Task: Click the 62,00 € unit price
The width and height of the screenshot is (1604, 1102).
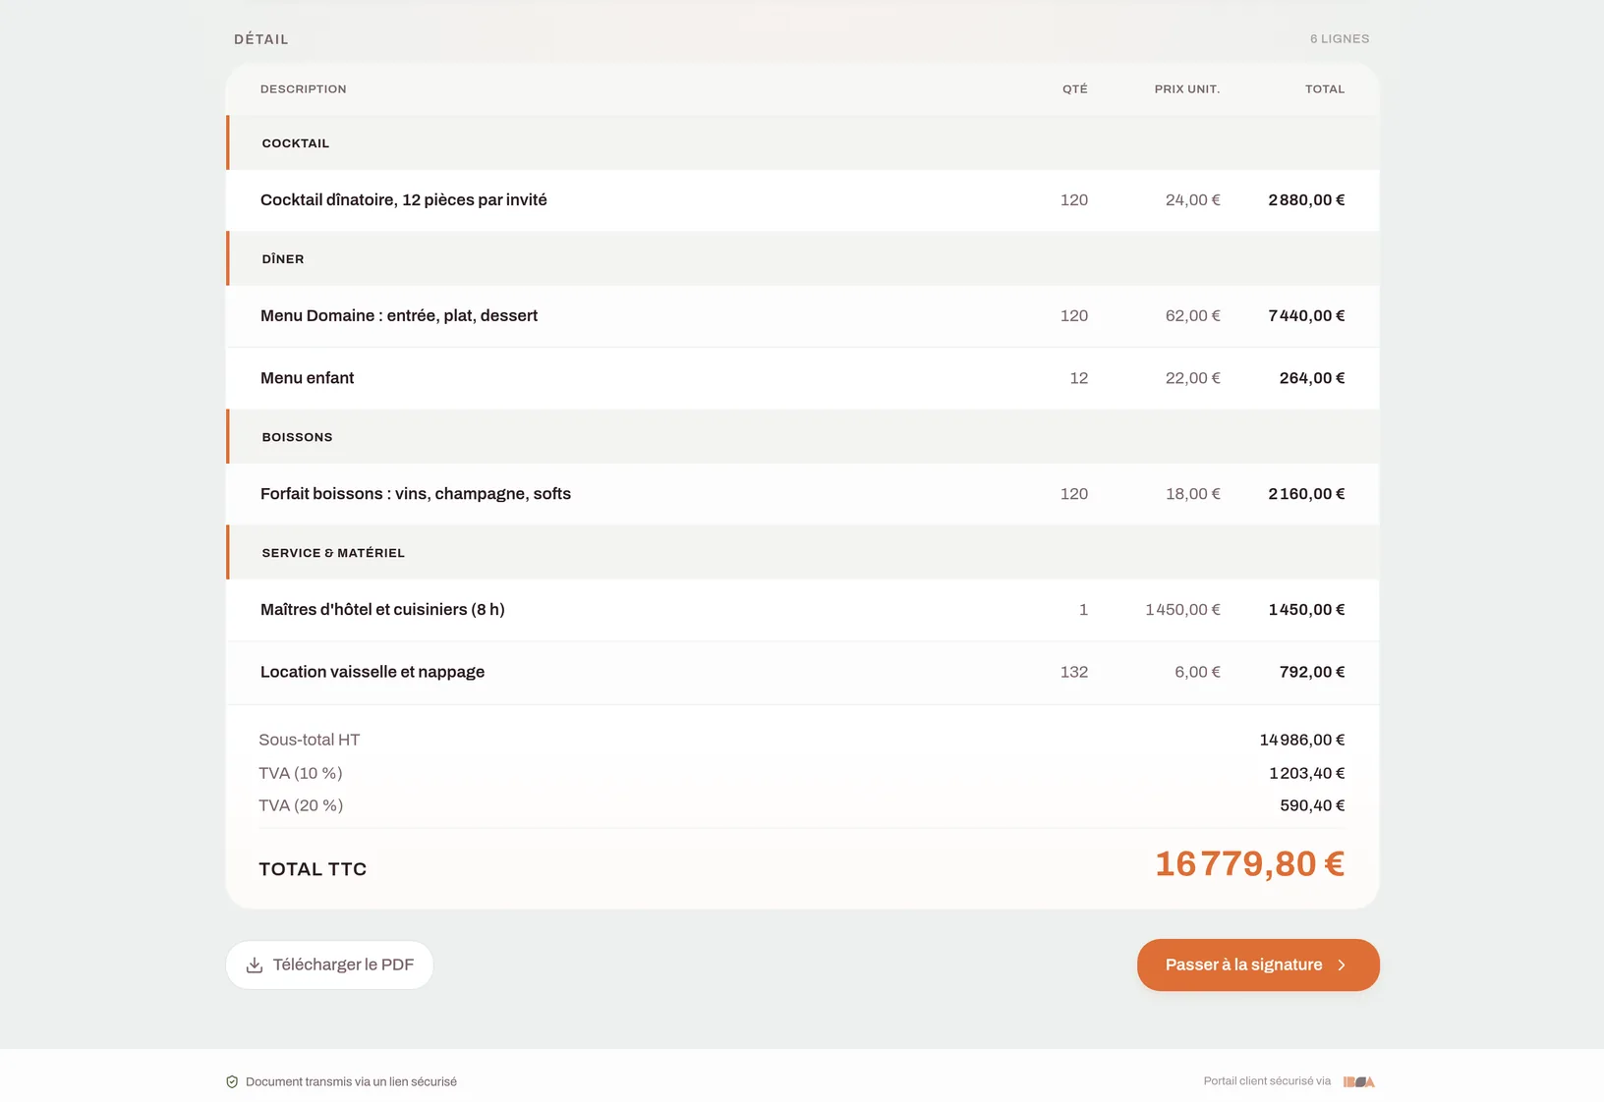Action: [1193, 316]
